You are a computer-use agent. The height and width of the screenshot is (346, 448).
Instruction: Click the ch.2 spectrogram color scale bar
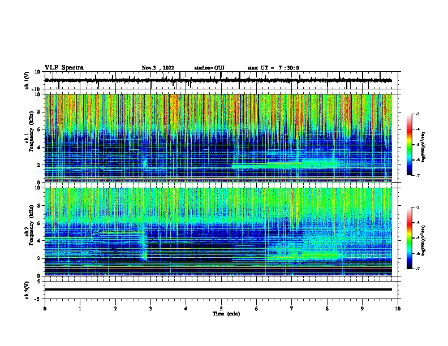coord(409,238)
